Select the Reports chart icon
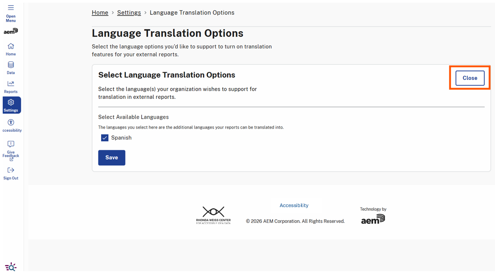The height and width of the screenshot is (273, 495). point(10,84)
